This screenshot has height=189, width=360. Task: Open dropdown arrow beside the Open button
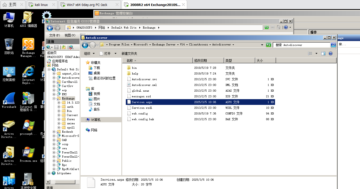(115, 53)
